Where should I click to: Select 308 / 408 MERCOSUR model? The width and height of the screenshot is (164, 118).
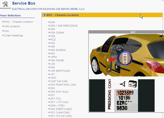[64, 26]
